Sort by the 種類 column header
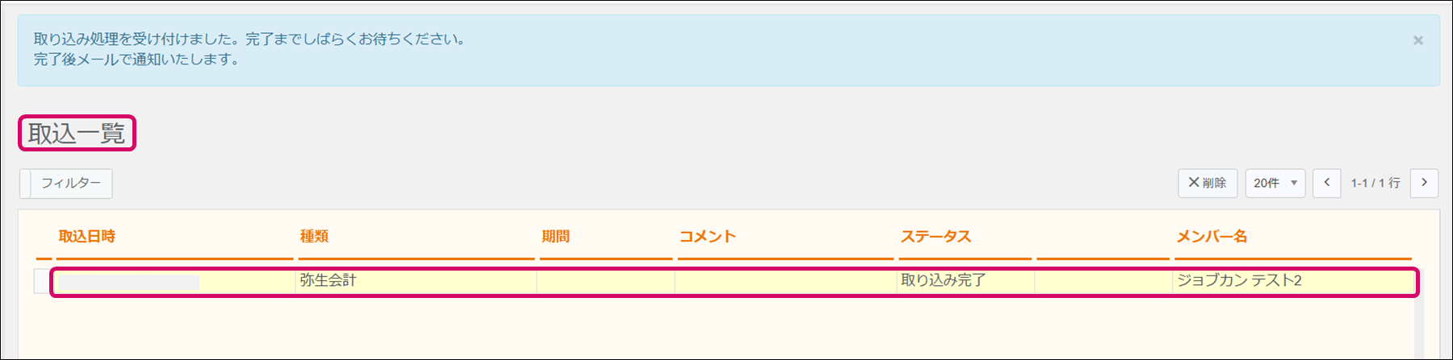This screenshot has height=360, width=1453. [x=314, y=237]
